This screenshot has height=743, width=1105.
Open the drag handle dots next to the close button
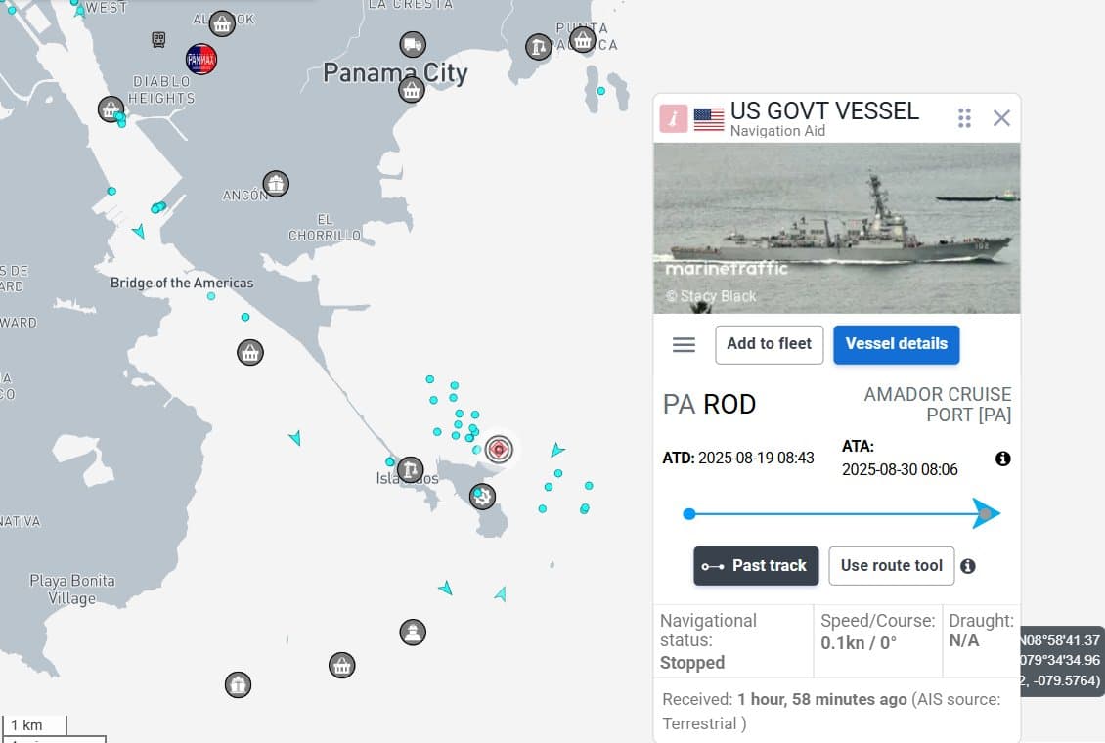click(x=964, y=117)
